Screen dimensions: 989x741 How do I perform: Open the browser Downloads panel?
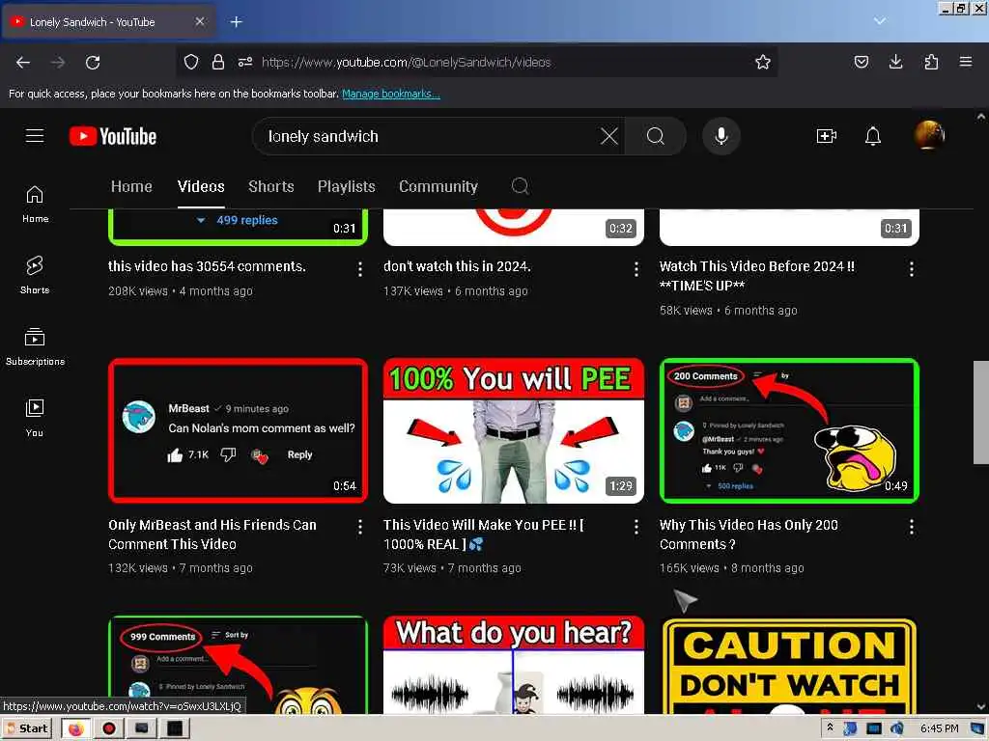895,62
